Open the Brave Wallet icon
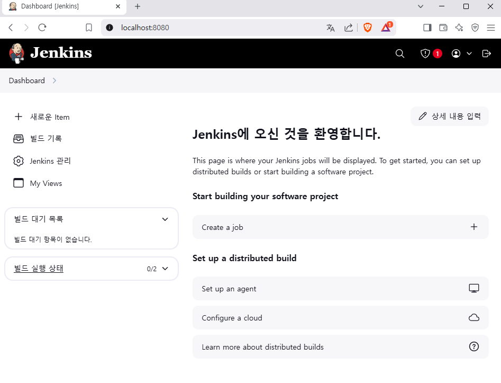The image size is (501, 383). coord(443,28)
